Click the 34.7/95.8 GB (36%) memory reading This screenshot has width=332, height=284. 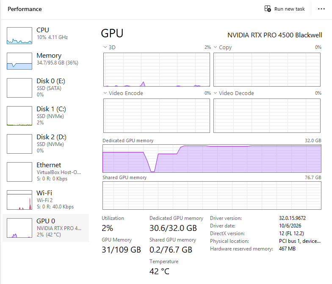pyautogui.click(x=58, y=63)
